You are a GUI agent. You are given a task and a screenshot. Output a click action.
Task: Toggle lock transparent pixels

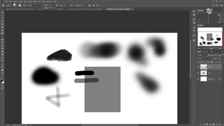202,62
